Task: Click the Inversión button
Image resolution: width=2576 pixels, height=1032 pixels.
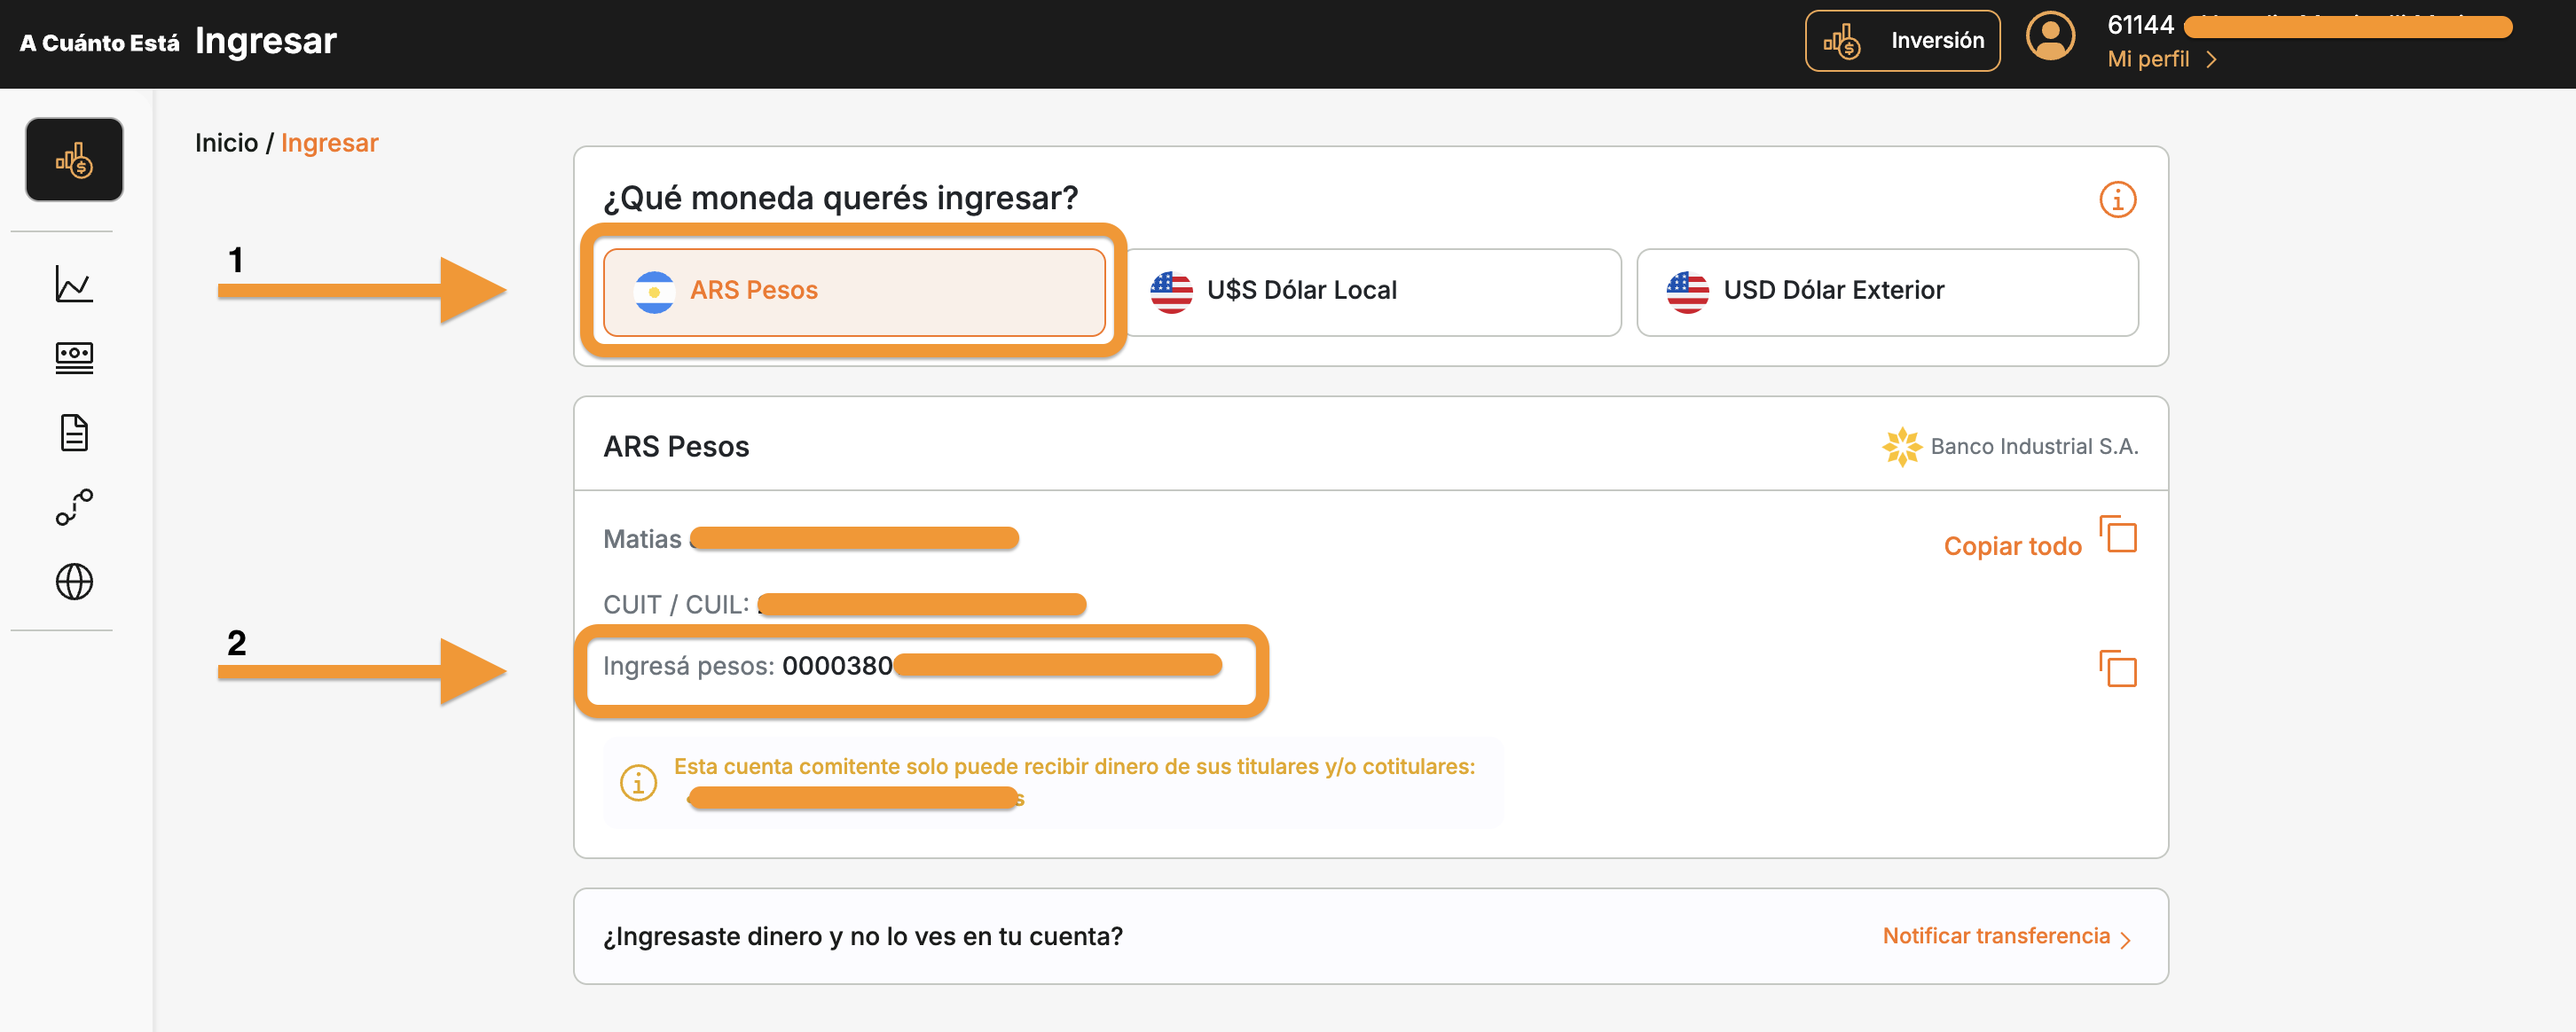Action: tap(1902, 40)
